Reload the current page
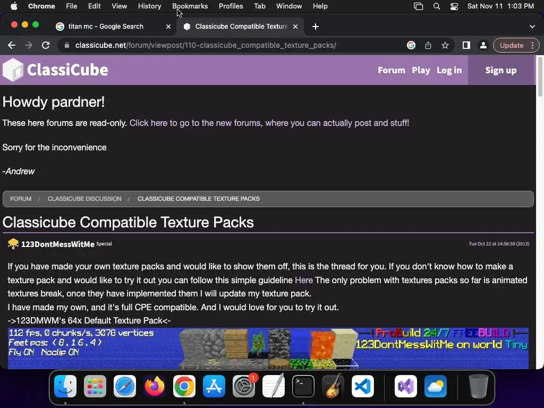 pos(46,45)
